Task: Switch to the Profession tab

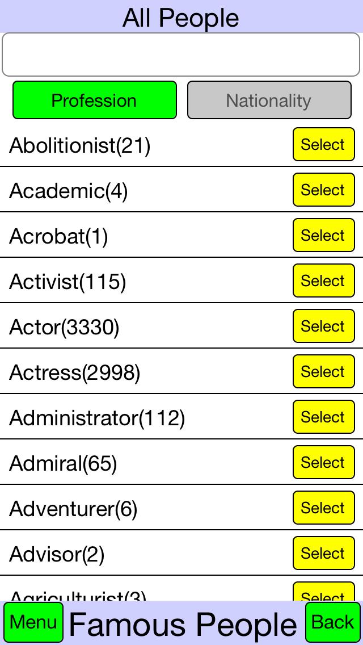Action: coord(95,100)
